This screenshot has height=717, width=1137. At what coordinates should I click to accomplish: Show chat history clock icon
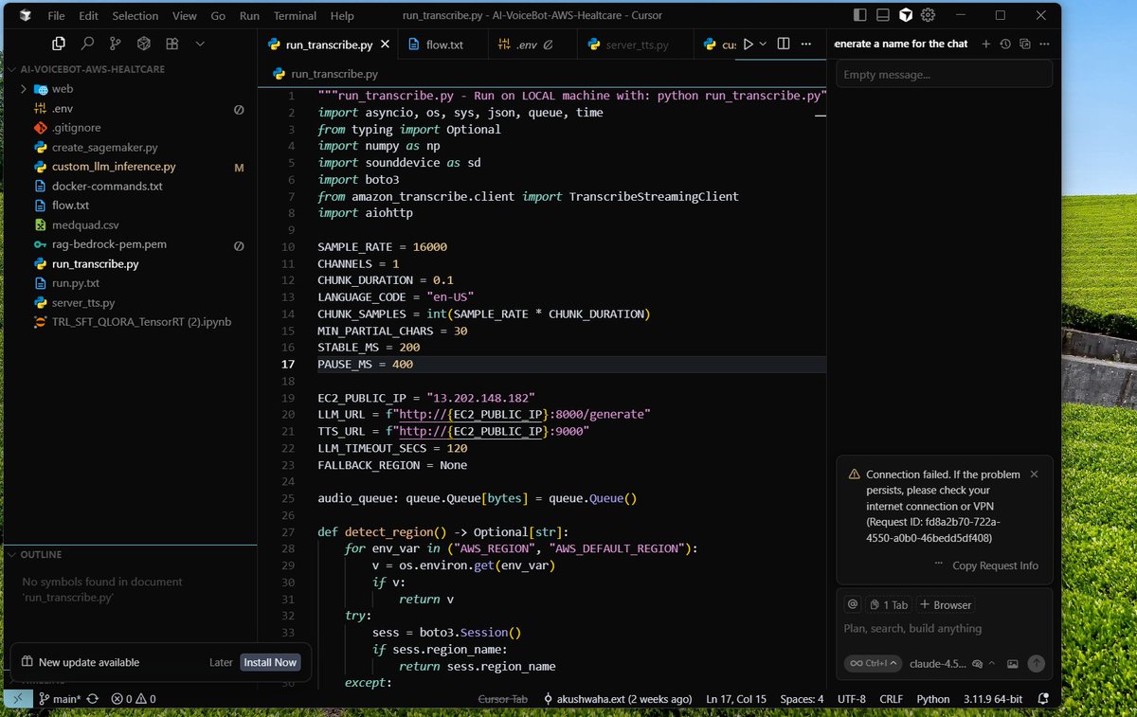[x=1005, y=44]
